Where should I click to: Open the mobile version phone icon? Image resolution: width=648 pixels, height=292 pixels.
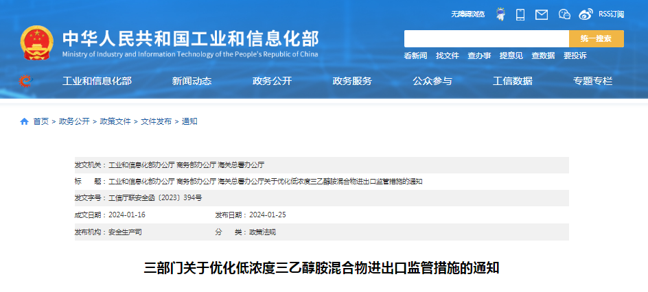(520, 14)
